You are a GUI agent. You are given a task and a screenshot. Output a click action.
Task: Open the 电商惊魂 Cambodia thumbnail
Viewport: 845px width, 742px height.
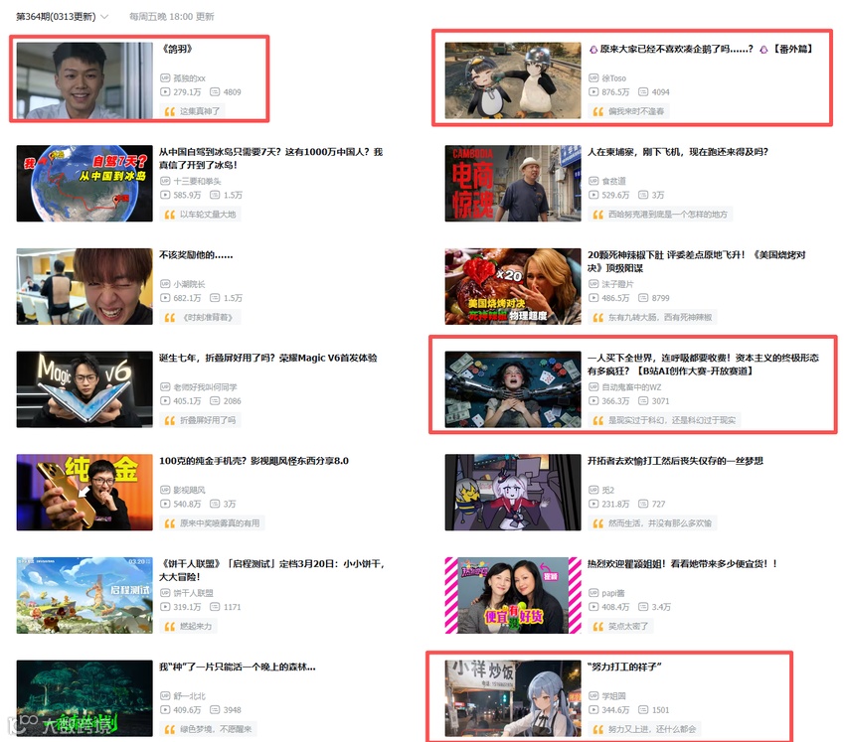[513, 183]
